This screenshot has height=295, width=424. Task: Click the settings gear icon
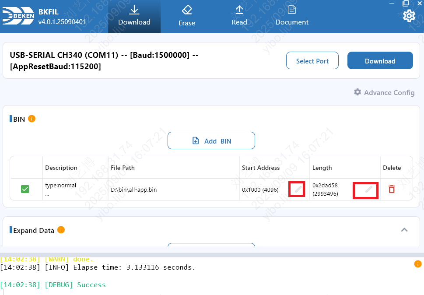tap(409, 16)
